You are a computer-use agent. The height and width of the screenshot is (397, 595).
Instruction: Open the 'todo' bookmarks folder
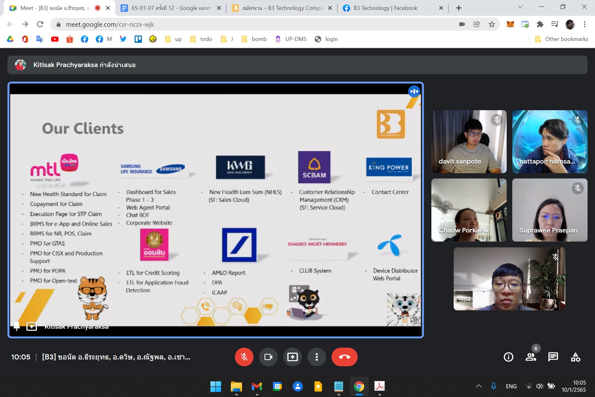pos(201,39)
